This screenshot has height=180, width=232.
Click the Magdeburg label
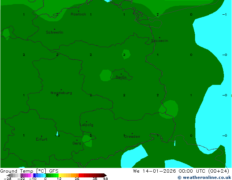[61, 93]
